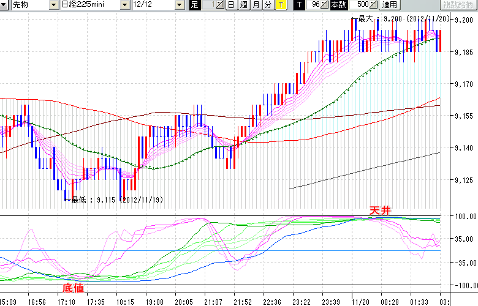The width and height of the screenshot is (478, 306).
Task: Select the 日 daily timeframe button
Action: point(230,5)
